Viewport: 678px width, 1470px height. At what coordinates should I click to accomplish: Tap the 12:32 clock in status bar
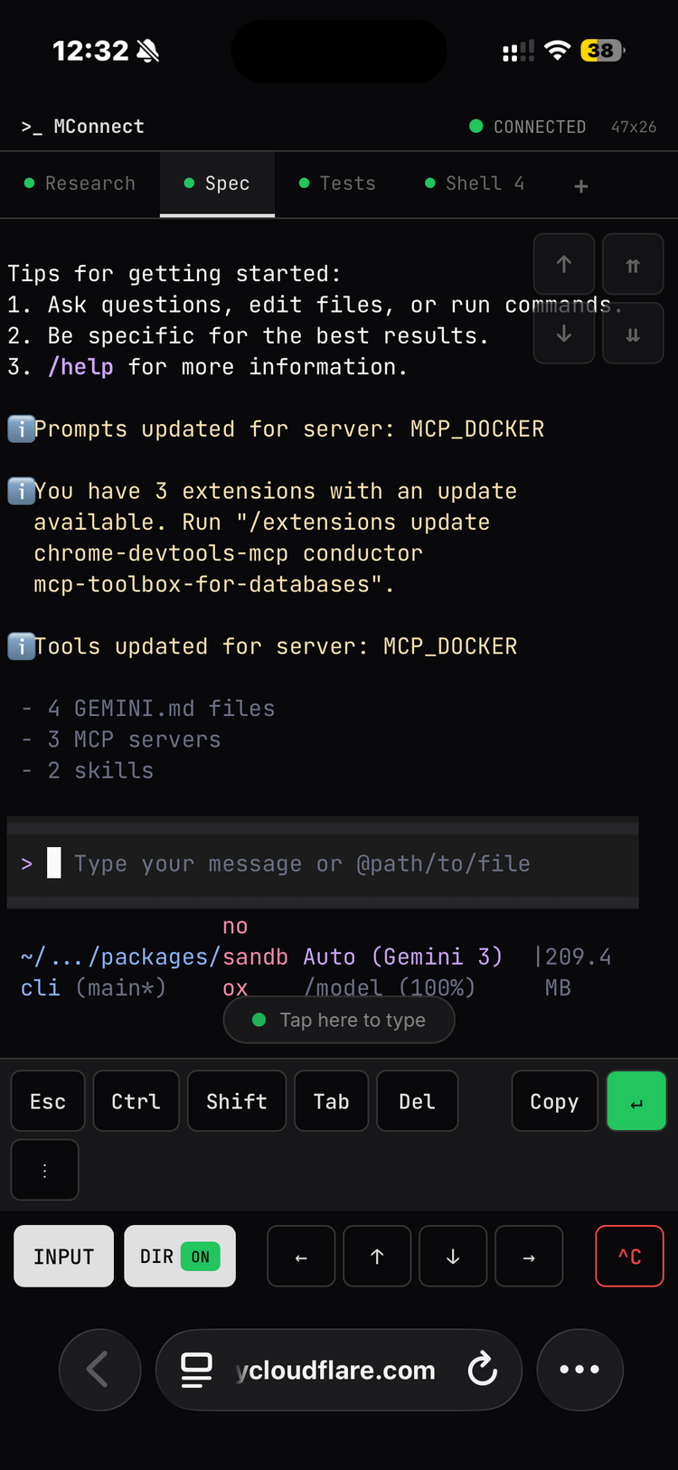click(x=90, y=51)
